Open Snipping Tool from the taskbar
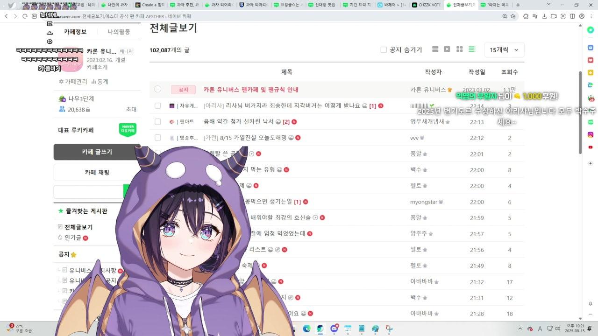This screenshot has height=336, width=598. tap(389, 329)
